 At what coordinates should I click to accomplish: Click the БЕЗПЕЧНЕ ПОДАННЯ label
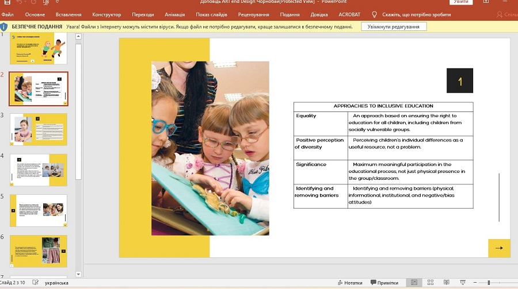37,27
